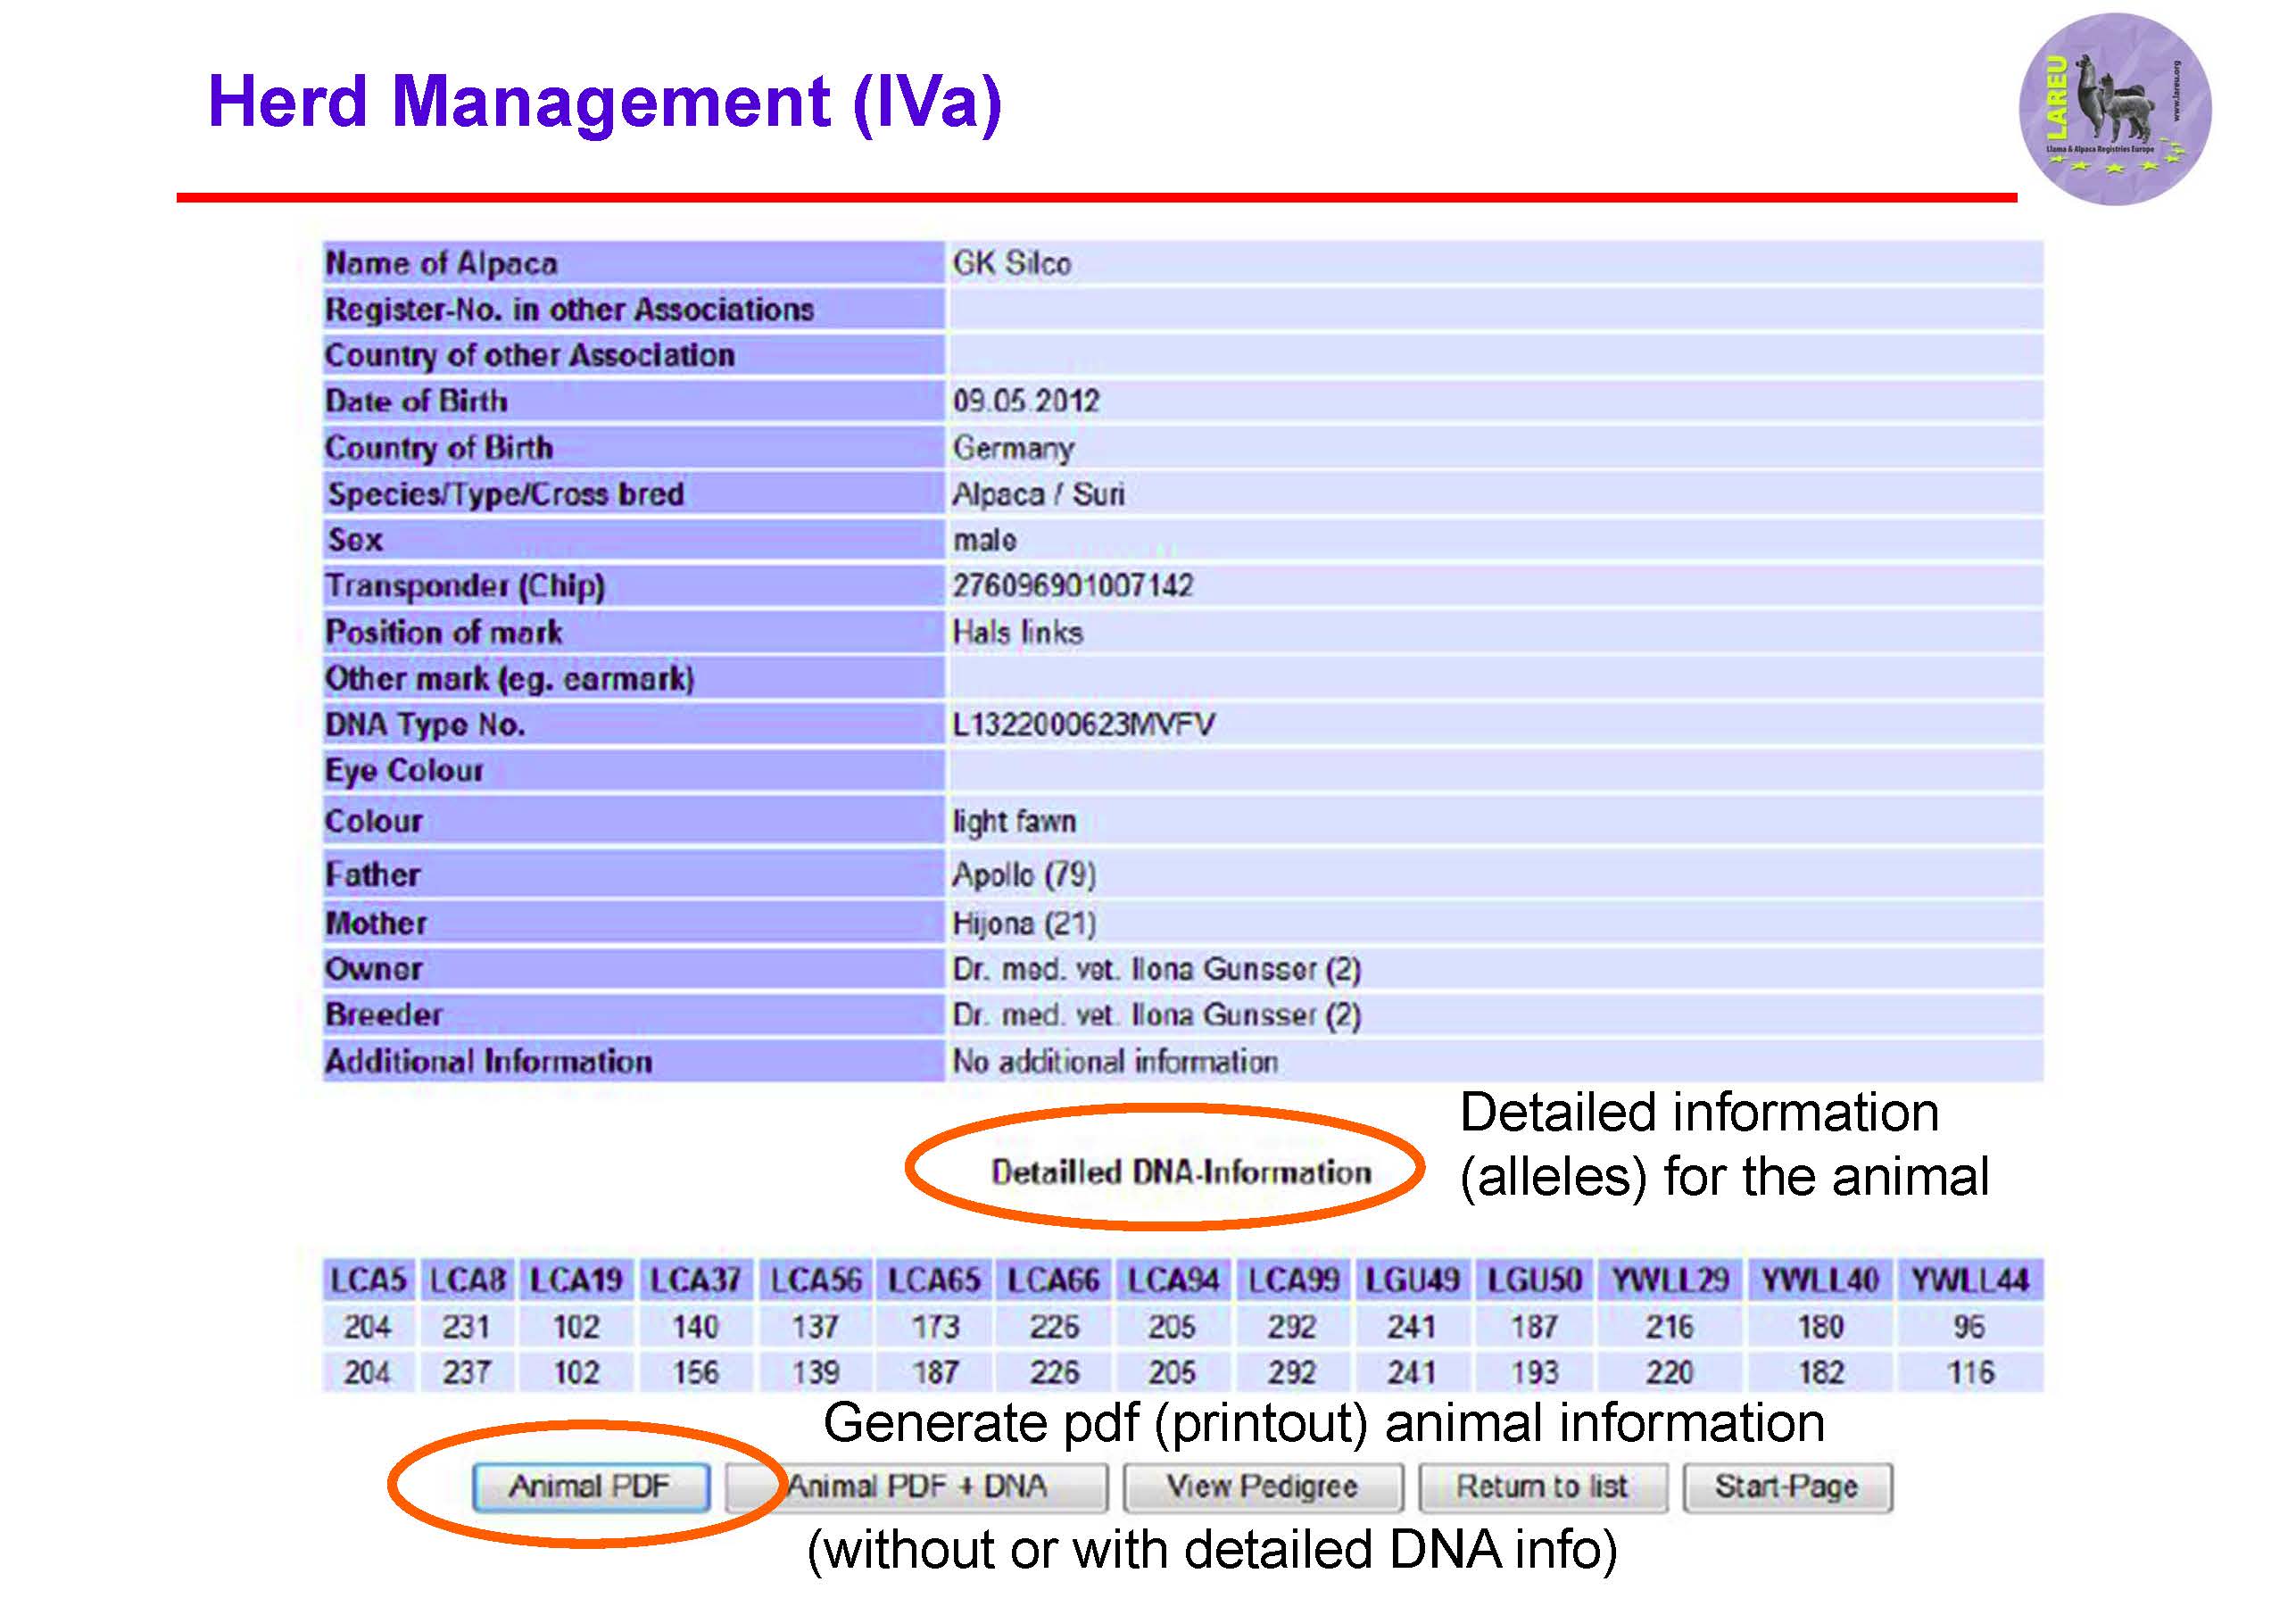
Task: Open the View Pedigree button
Action: tap(1263, 1487)
